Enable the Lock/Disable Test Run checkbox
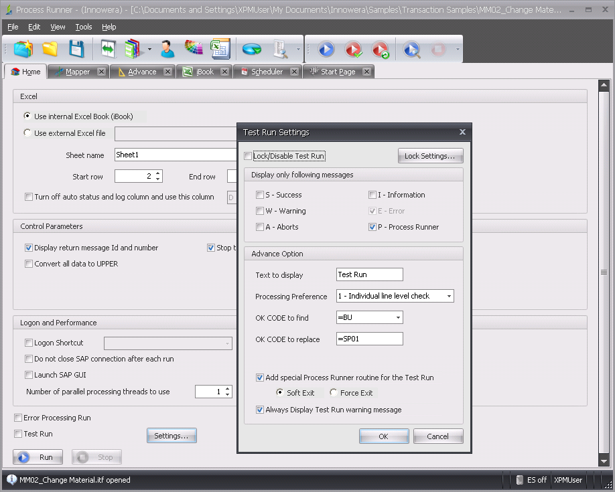Image resolution: width=615 pixels, height=492 pixels. click(249, 156)
